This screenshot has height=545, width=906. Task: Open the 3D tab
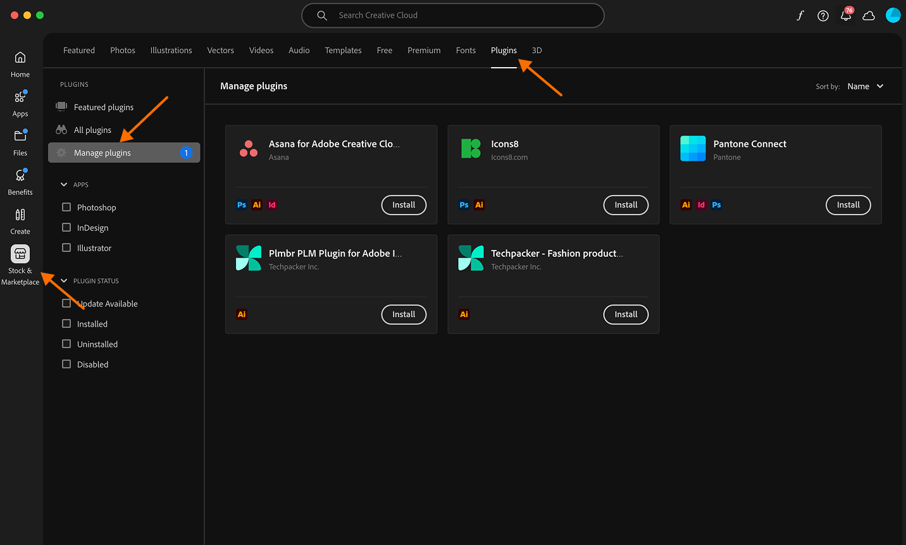[x=537, y=50]
